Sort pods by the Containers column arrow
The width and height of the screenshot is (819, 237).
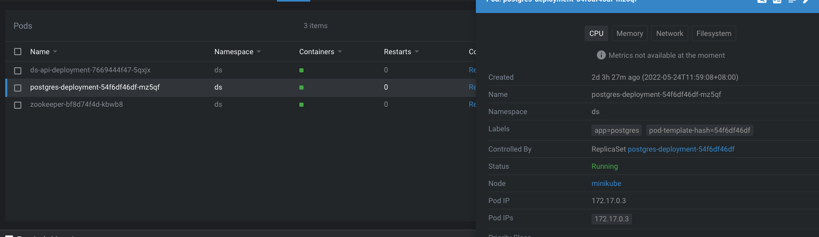[x=340, y=52]
